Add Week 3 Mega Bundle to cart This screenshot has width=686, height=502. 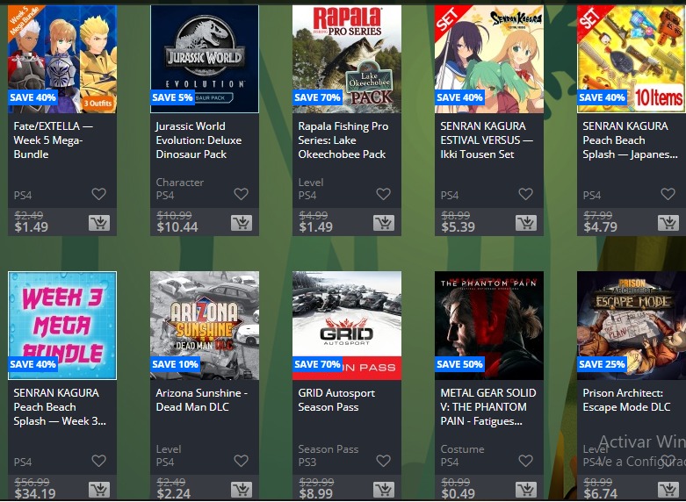coord(99,490)
